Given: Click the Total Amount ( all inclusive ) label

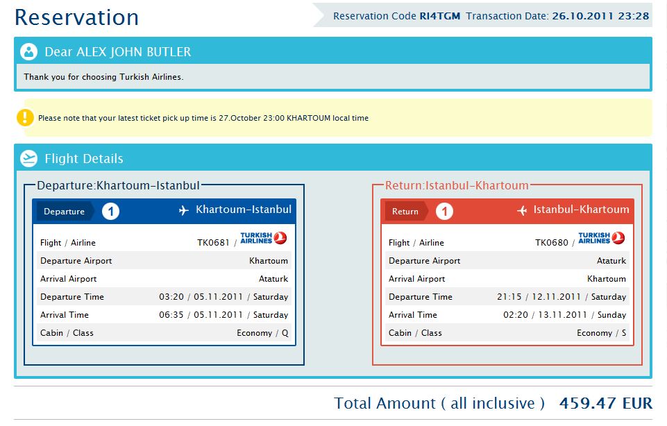Looking at the screenshot, I should [439, 403].
